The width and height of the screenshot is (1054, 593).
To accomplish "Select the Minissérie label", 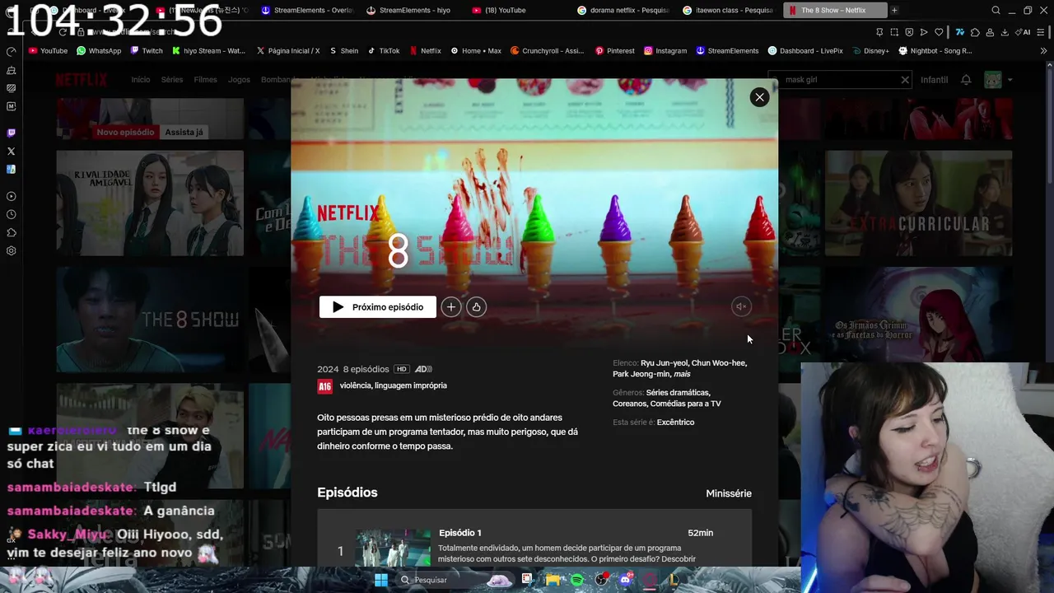I will coord(729,493).
